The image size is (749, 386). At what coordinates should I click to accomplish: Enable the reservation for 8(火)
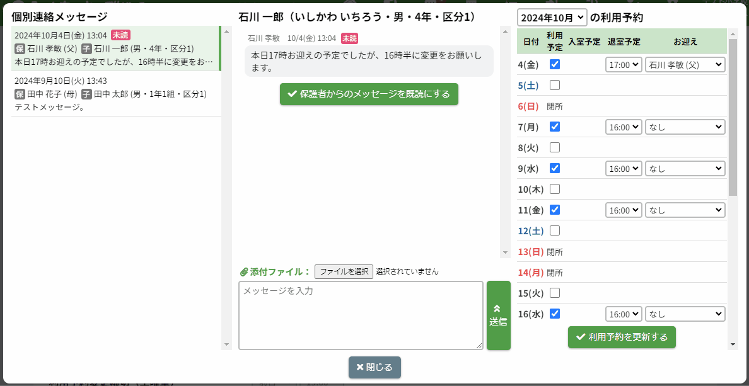555,147
